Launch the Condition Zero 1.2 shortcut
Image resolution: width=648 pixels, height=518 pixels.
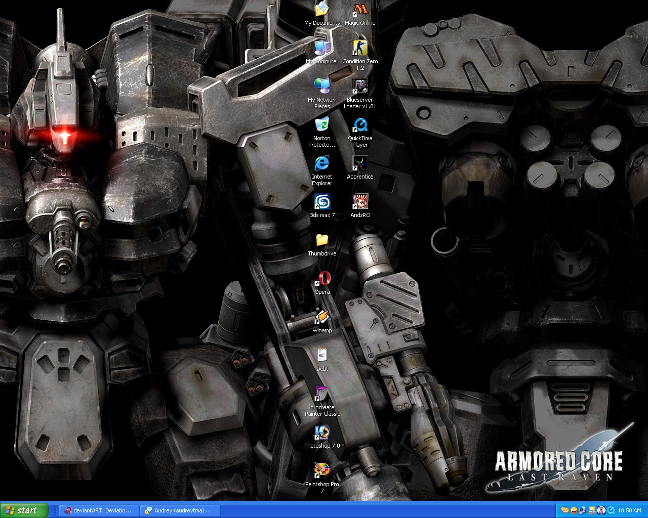pyautogui.click(x=360, y=55)
